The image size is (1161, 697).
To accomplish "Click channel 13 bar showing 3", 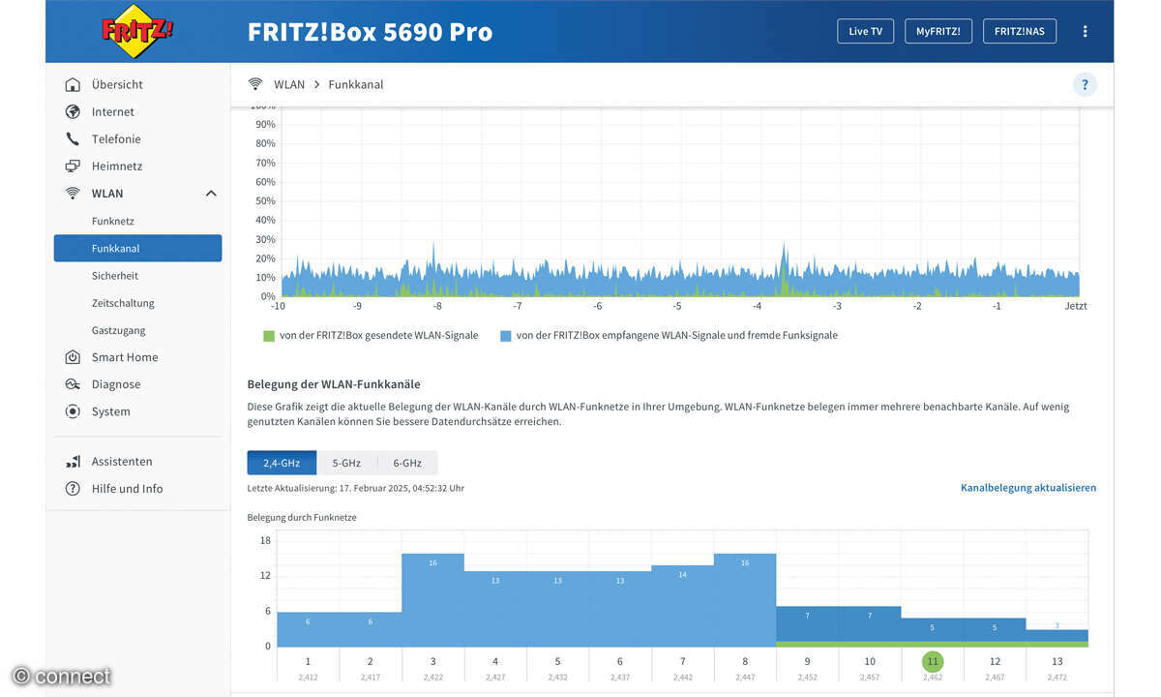I will click(1057, 636).
